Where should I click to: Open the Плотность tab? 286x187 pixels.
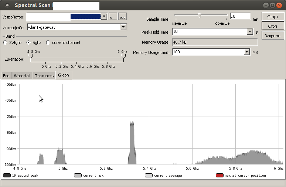click(44, 75)
